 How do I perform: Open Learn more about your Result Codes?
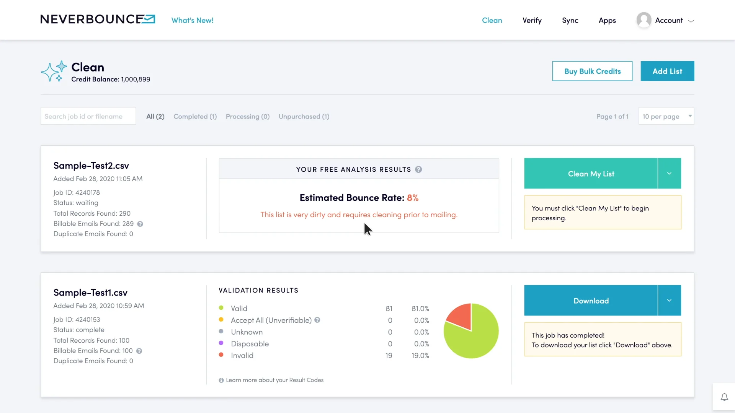274,380
